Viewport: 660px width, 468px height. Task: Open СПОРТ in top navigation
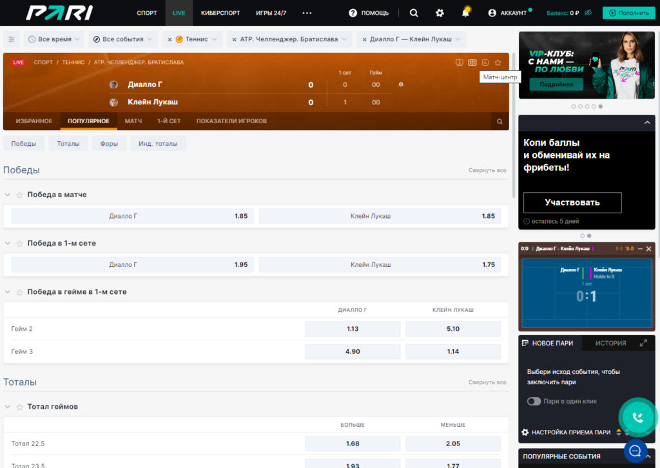(x=147, y=13)
